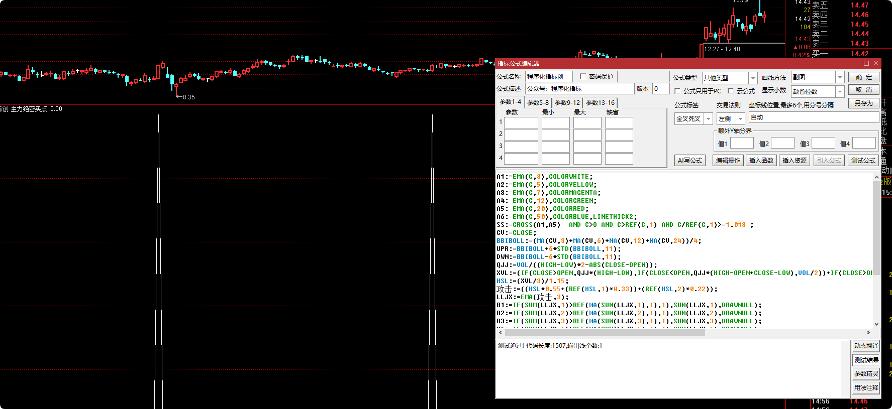892x409 pixels.
Task: Switch to the 参数5-8 tab
Action: click(538, 103)
